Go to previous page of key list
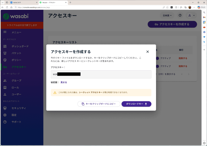The height and width of the screenshot is (146, 207). coord(182,74)
